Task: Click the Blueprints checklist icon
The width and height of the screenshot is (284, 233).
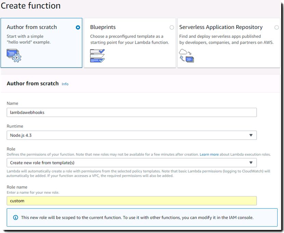Action: (x=98, y=56)
